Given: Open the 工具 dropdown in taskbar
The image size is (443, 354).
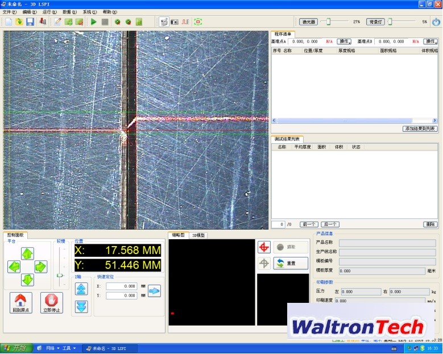Looking at the screenshot, I should (x=68, y=348).
